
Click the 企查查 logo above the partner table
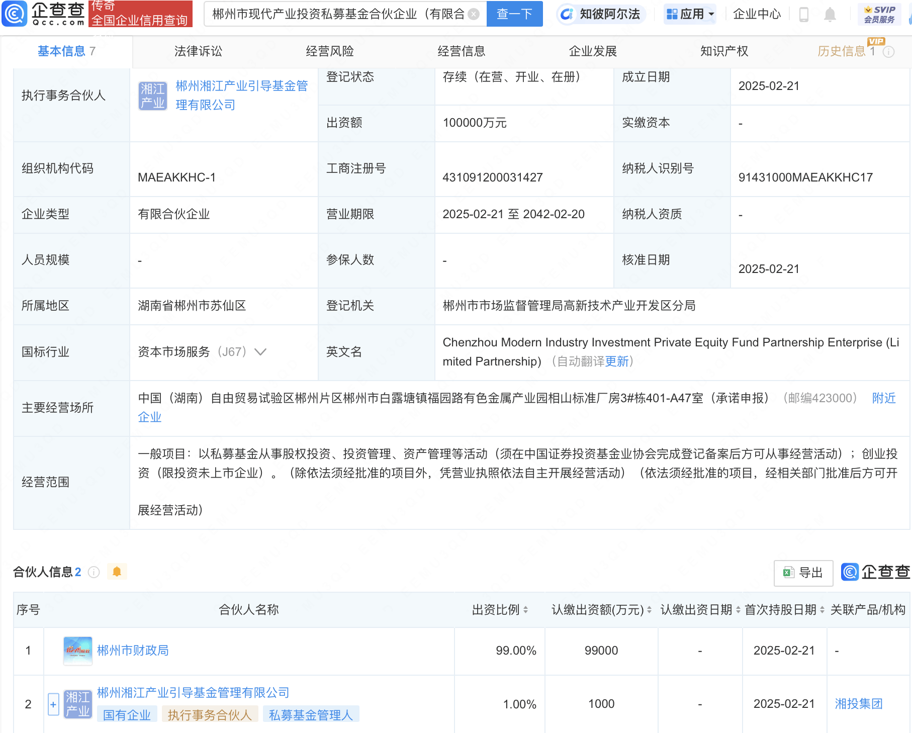pyautogui.click(x=875, y=572)
